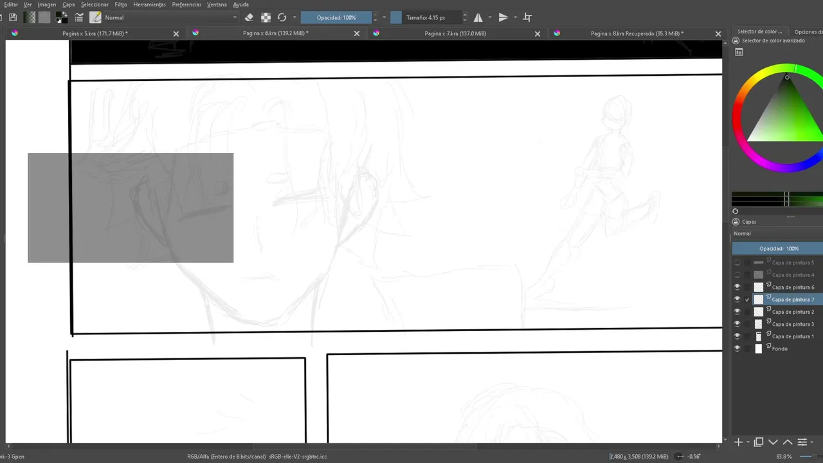Open the Capa menu
Viewport: 823px width, 463px height.
69,5
